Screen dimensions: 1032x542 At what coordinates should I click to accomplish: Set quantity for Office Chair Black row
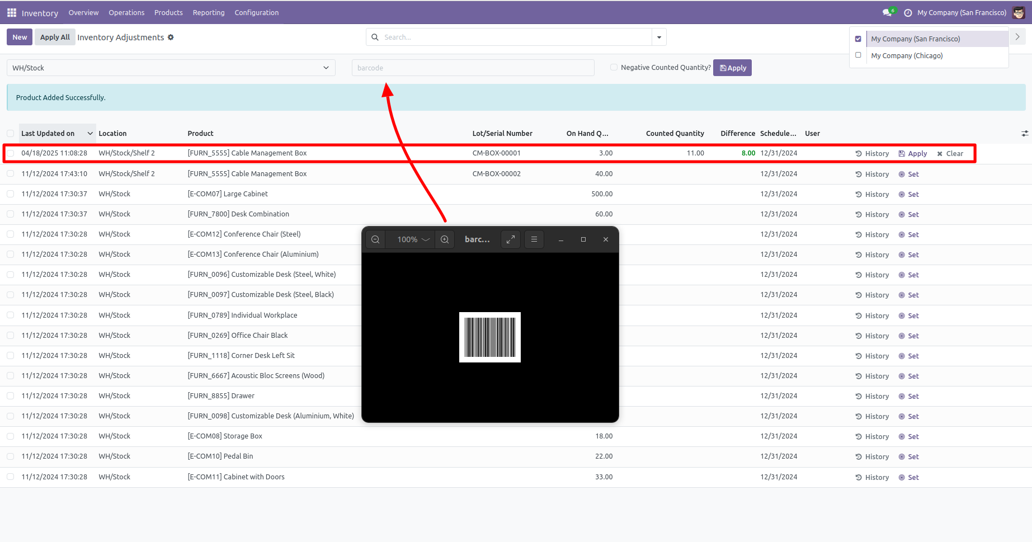click(x=908, y=336)
